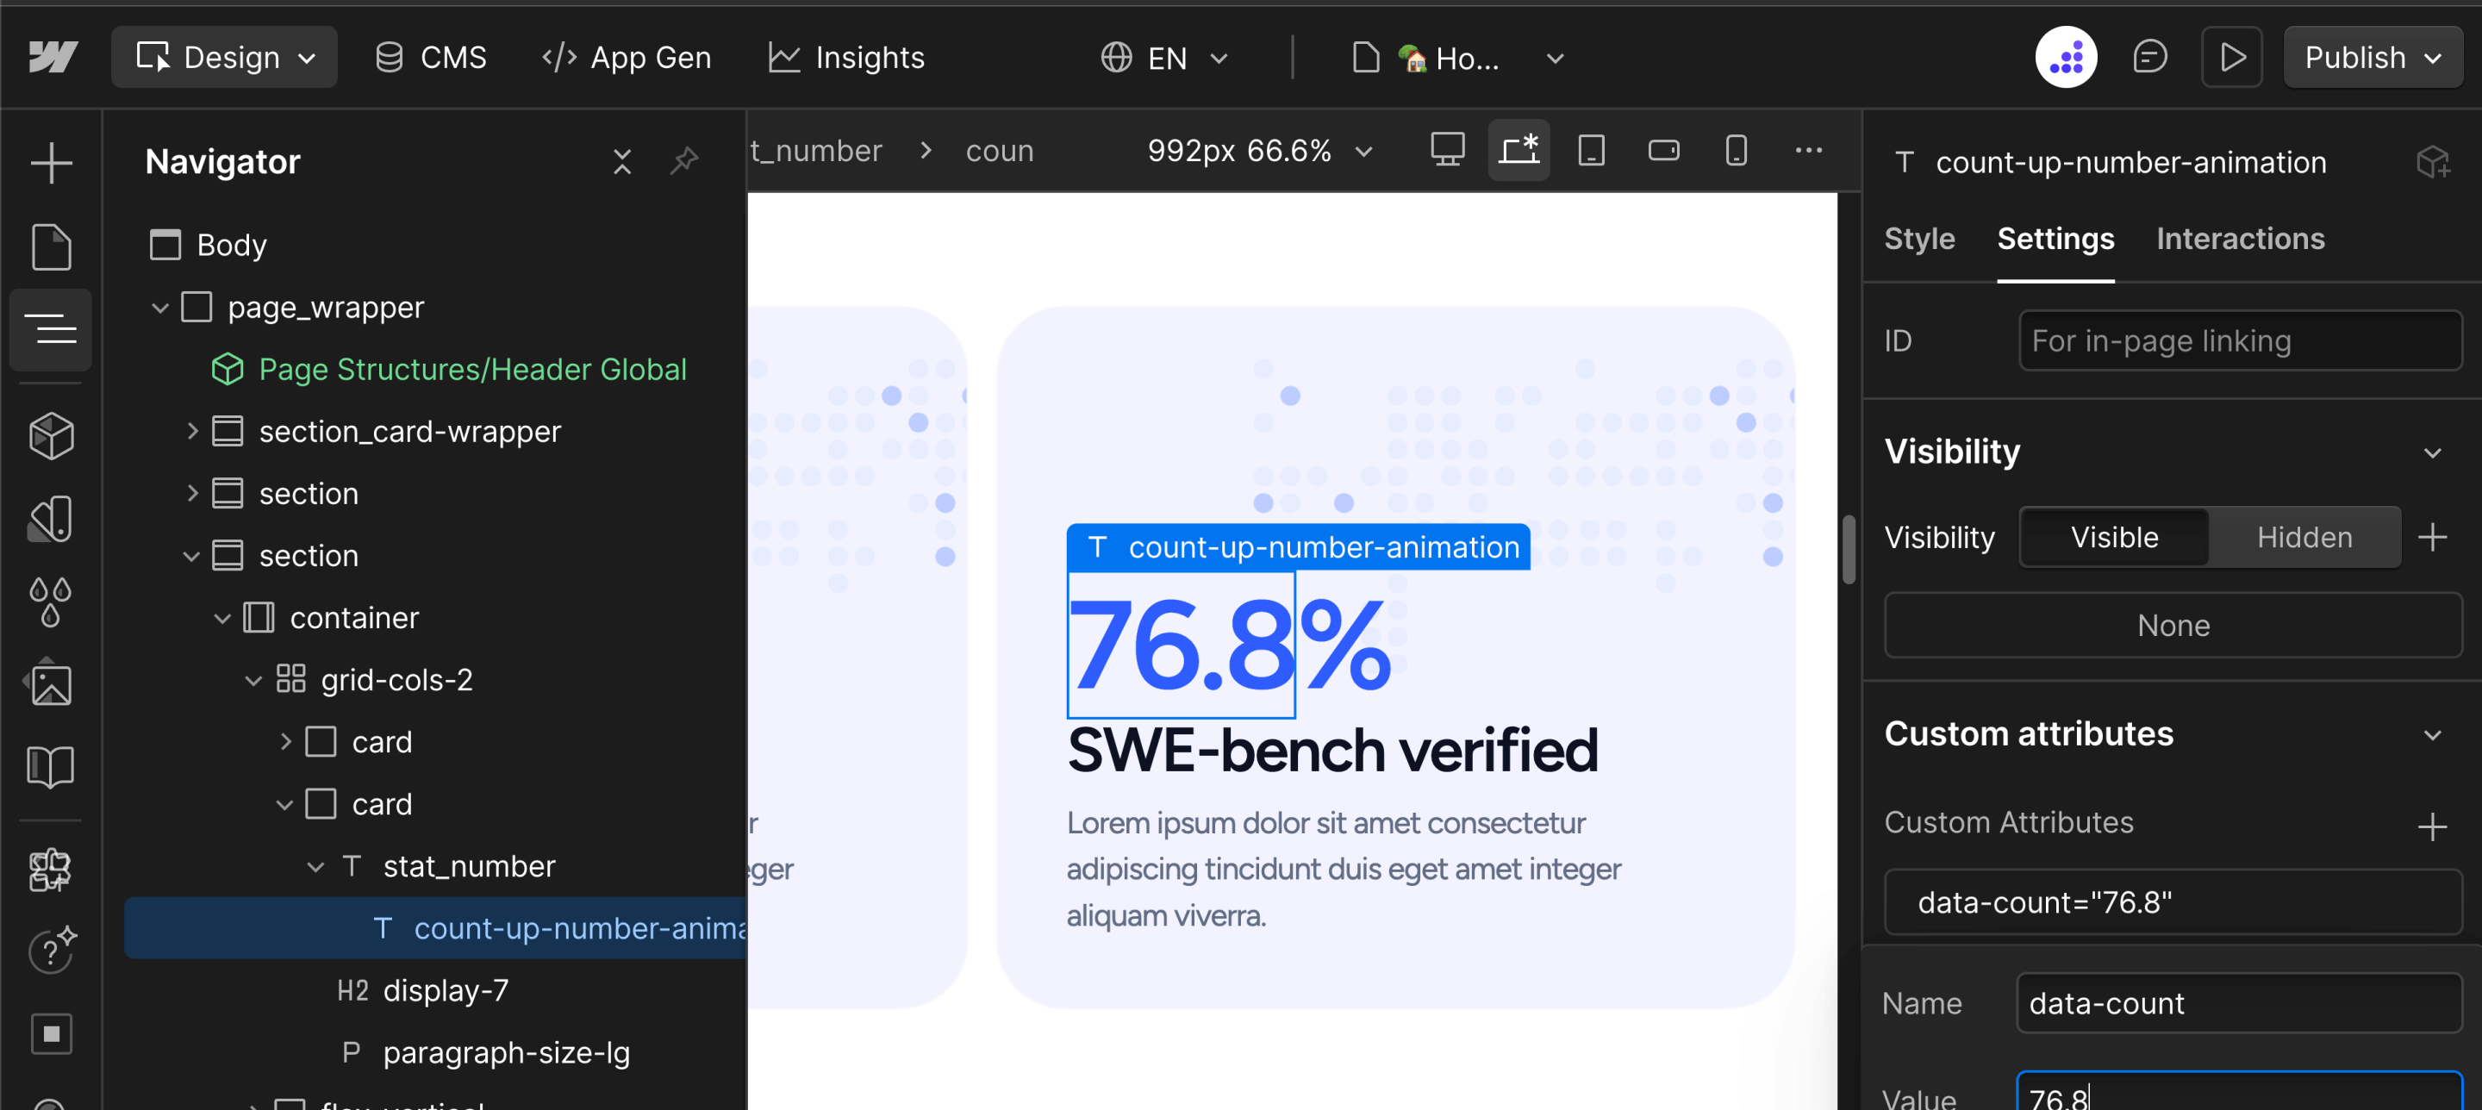Open CMS in top bar
The width and height of the screenshot is (2482, 1110).
point(431,58)
